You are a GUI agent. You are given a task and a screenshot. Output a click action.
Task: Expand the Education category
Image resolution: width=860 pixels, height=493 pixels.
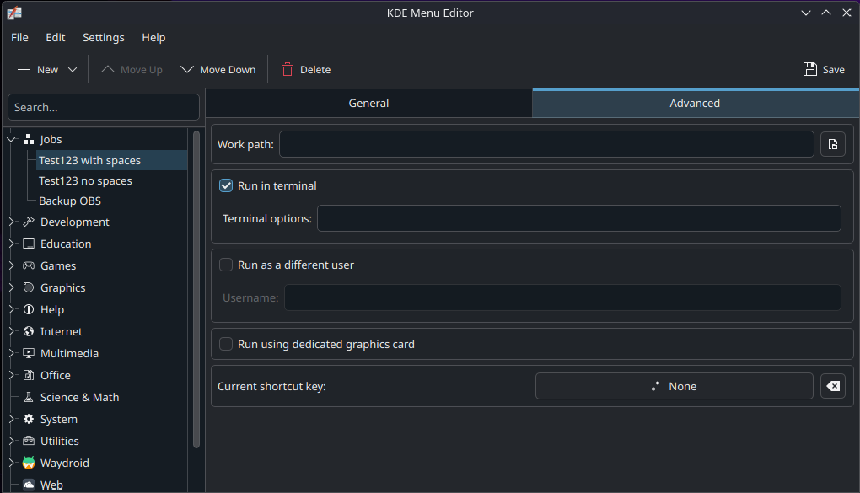point(11,244)
